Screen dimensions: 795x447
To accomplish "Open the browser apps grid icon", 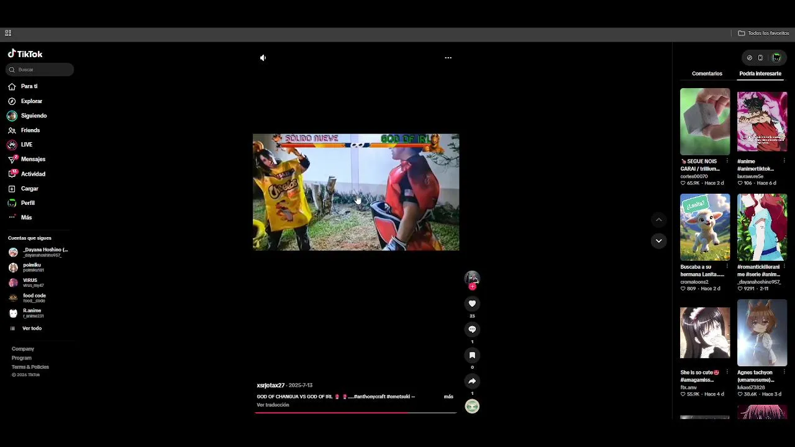I will click(x=8, y=33).
